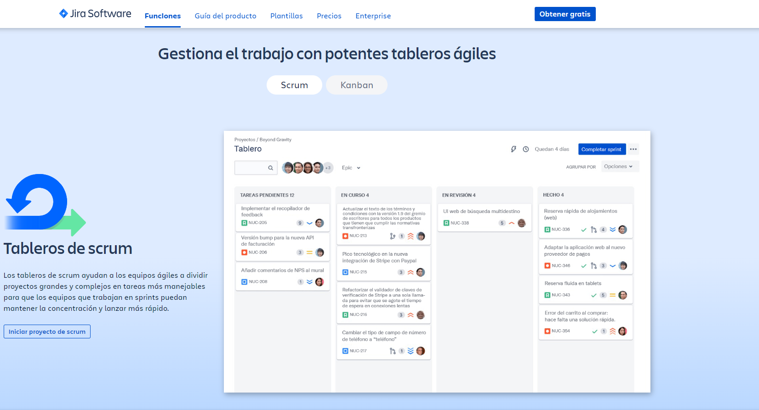The image size is (759, 410).
Task: Open the NUC-343 issue key
Action: pyautogui.click(x=560, y=295)
